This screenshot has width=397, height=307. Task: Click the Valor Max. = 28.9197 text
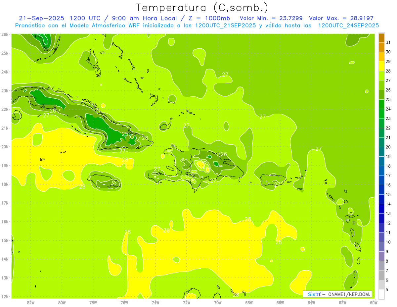pyautogui.click(x=341, y=18)
